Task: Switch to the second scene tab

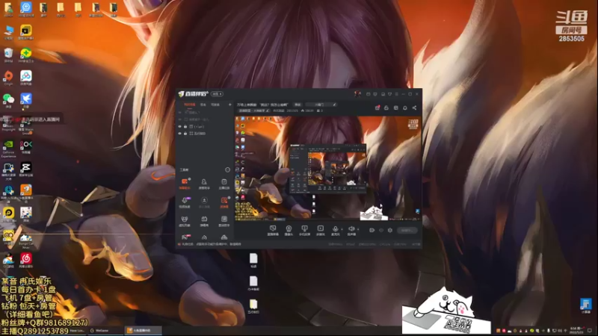Action: click(x=203, y=105)
